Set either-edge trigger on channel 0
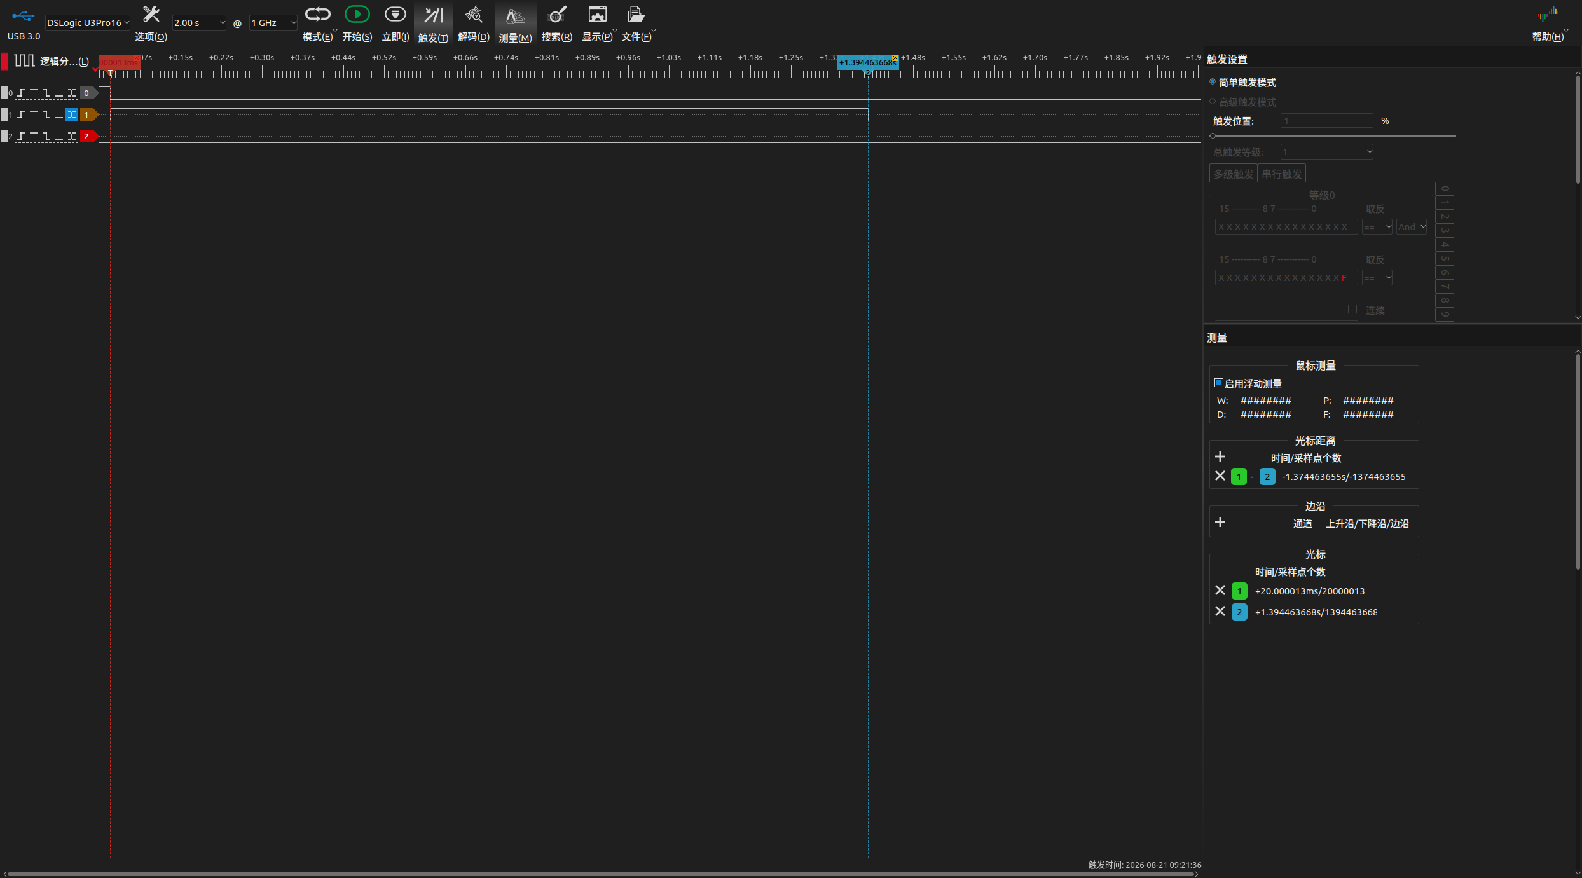Screen dimensions: 1582x878 (x=72, y=93)
